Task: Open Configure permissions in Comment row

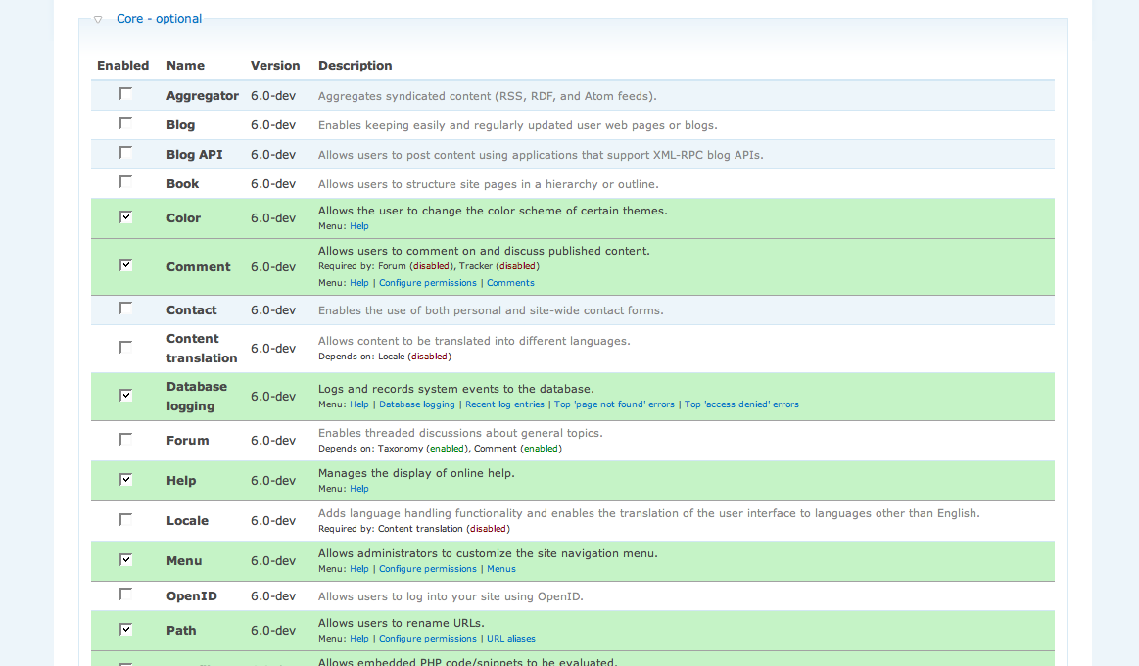Action: coord(428,282)
